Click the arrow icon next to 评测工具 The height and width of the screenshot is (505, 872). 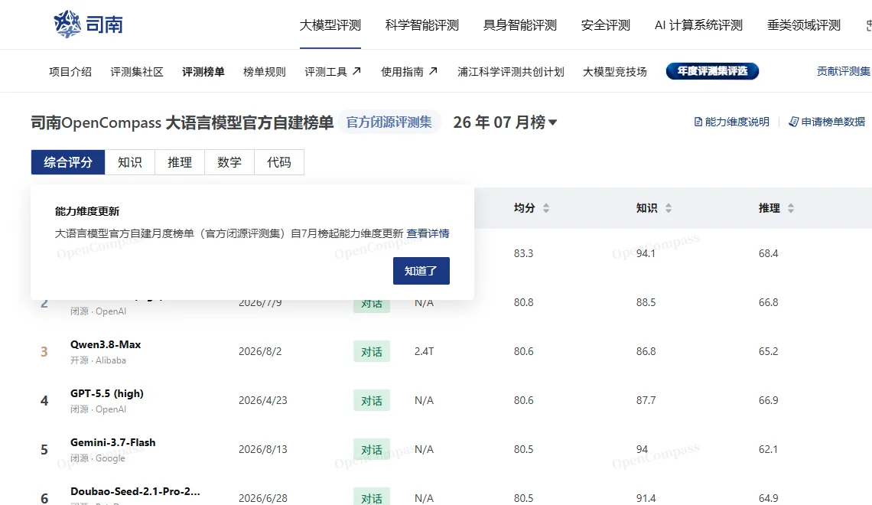click(356, 70)
